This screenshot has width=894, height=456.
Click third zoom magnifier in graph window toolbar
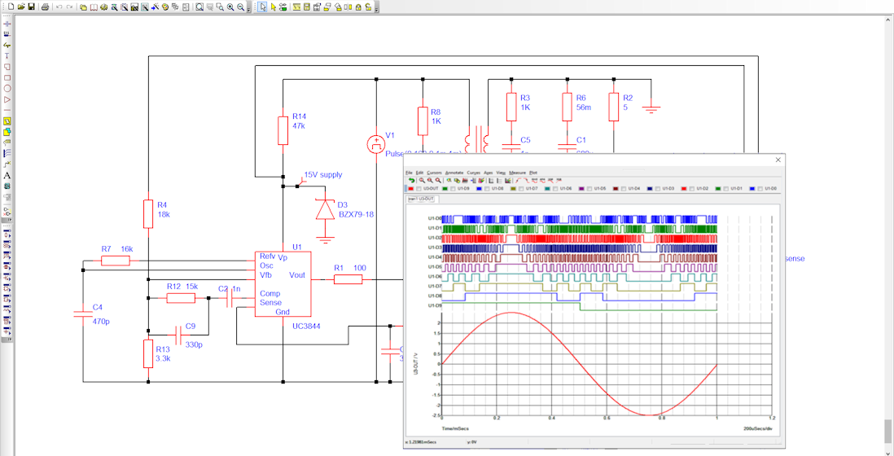[x=438, y=180]
